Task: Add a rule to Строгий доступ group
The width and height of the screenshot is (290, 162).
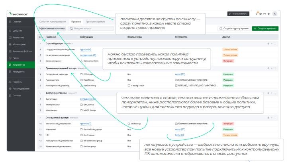Action: [x=272, y=44]
